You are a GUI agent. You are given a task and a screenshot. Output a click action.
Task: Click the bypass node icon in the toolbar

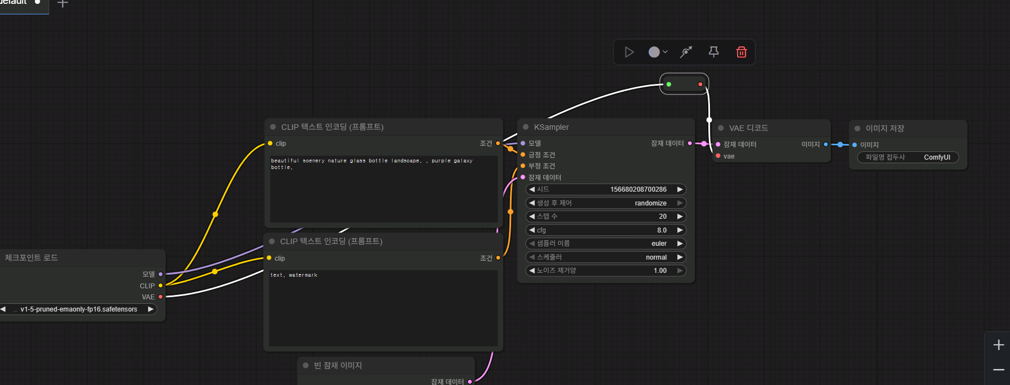click(686, 52)
